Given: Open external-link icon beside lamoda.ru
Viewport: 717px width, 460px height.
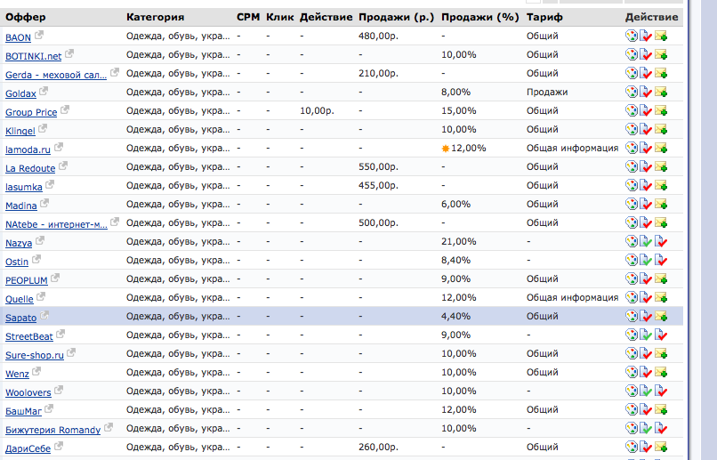Looking at the screenshot, I should tap(59, 147).
